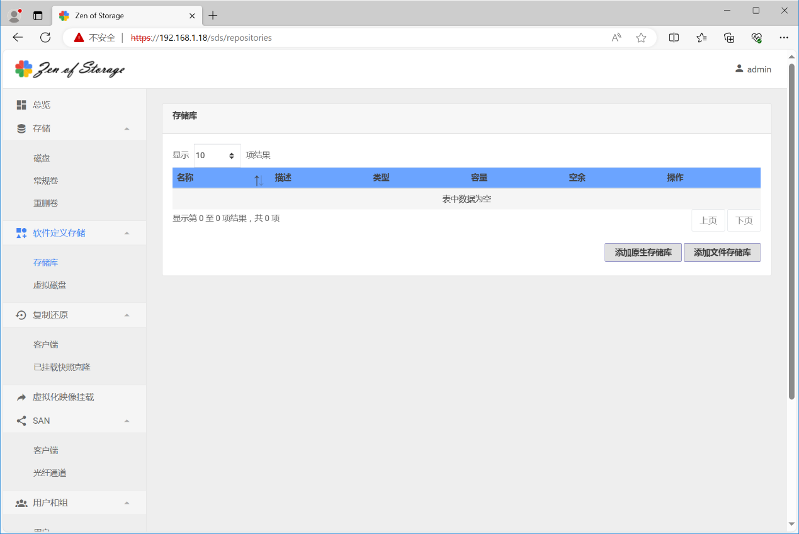Click the 添加文件存储库 button
The width and height of the screenshot is (799, 534).
click(722, 253)
